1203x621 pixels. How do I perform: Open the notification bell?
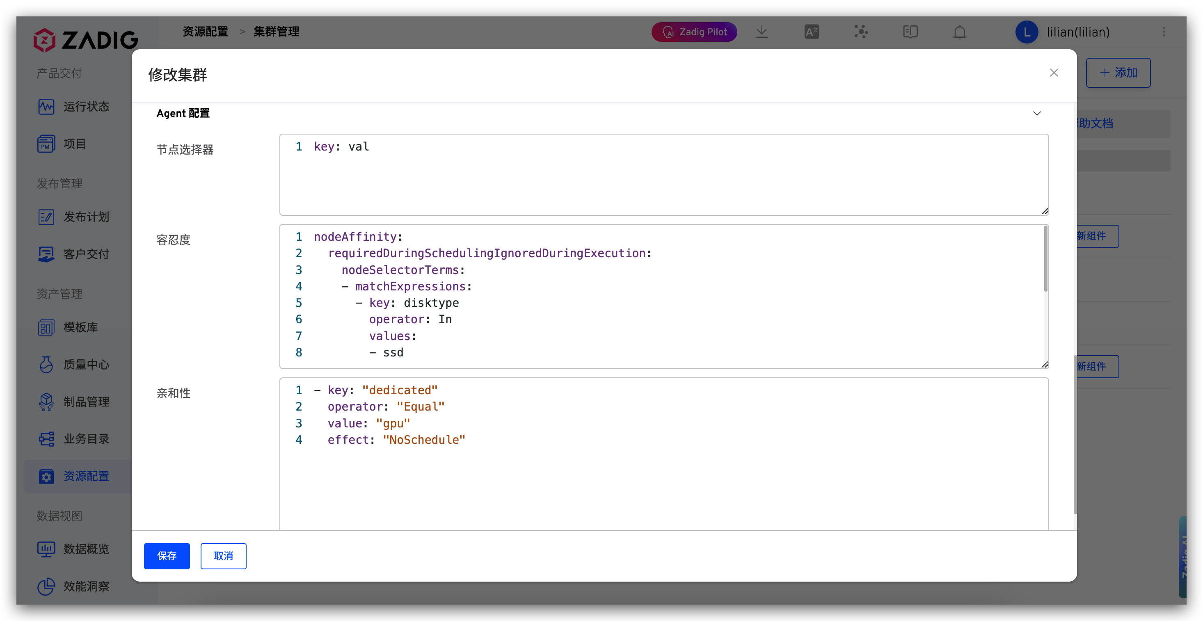[960, 32]
